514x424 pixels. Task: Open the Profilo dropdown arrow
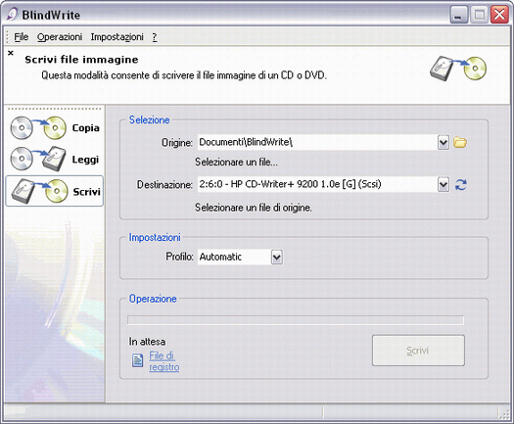point(277,258)
